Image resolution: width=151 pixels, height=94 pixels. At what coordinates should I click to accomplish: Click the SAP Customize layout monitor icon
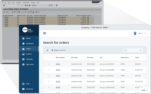[x=57, y=6]
